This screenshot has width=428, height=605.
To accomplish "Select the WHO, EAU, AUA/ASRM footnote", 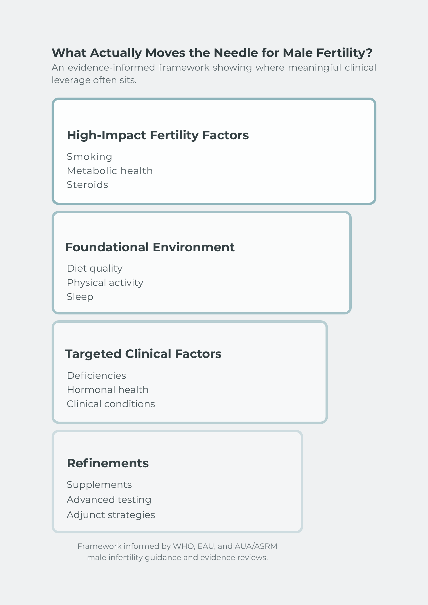I will (177, 546).
